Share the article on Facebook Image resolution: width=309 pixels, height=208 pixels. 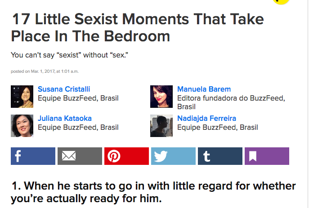33,156
